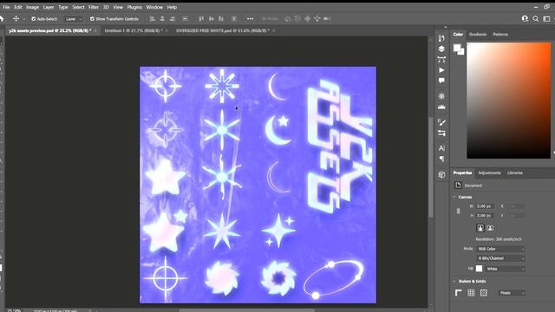Viewport: 555px width, 312px height.
Task: Open the Auto-Select Layer dropdown
Action: pos(74,19)
